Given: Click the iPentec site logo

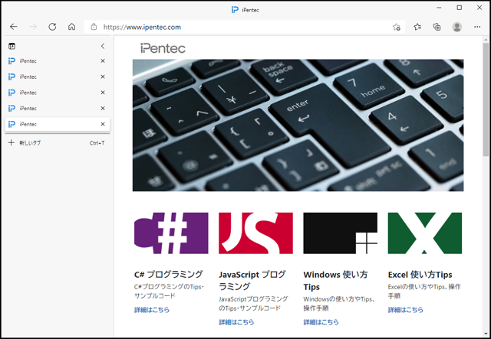Looking at the screenshot, I should [163, 48].
